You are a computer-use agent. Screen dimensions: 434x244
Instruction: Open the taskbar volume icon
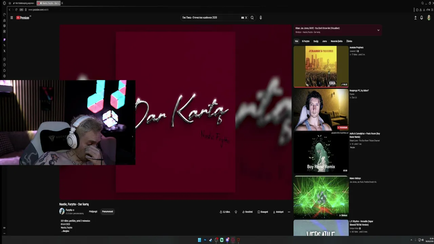[x=422, y=240]
